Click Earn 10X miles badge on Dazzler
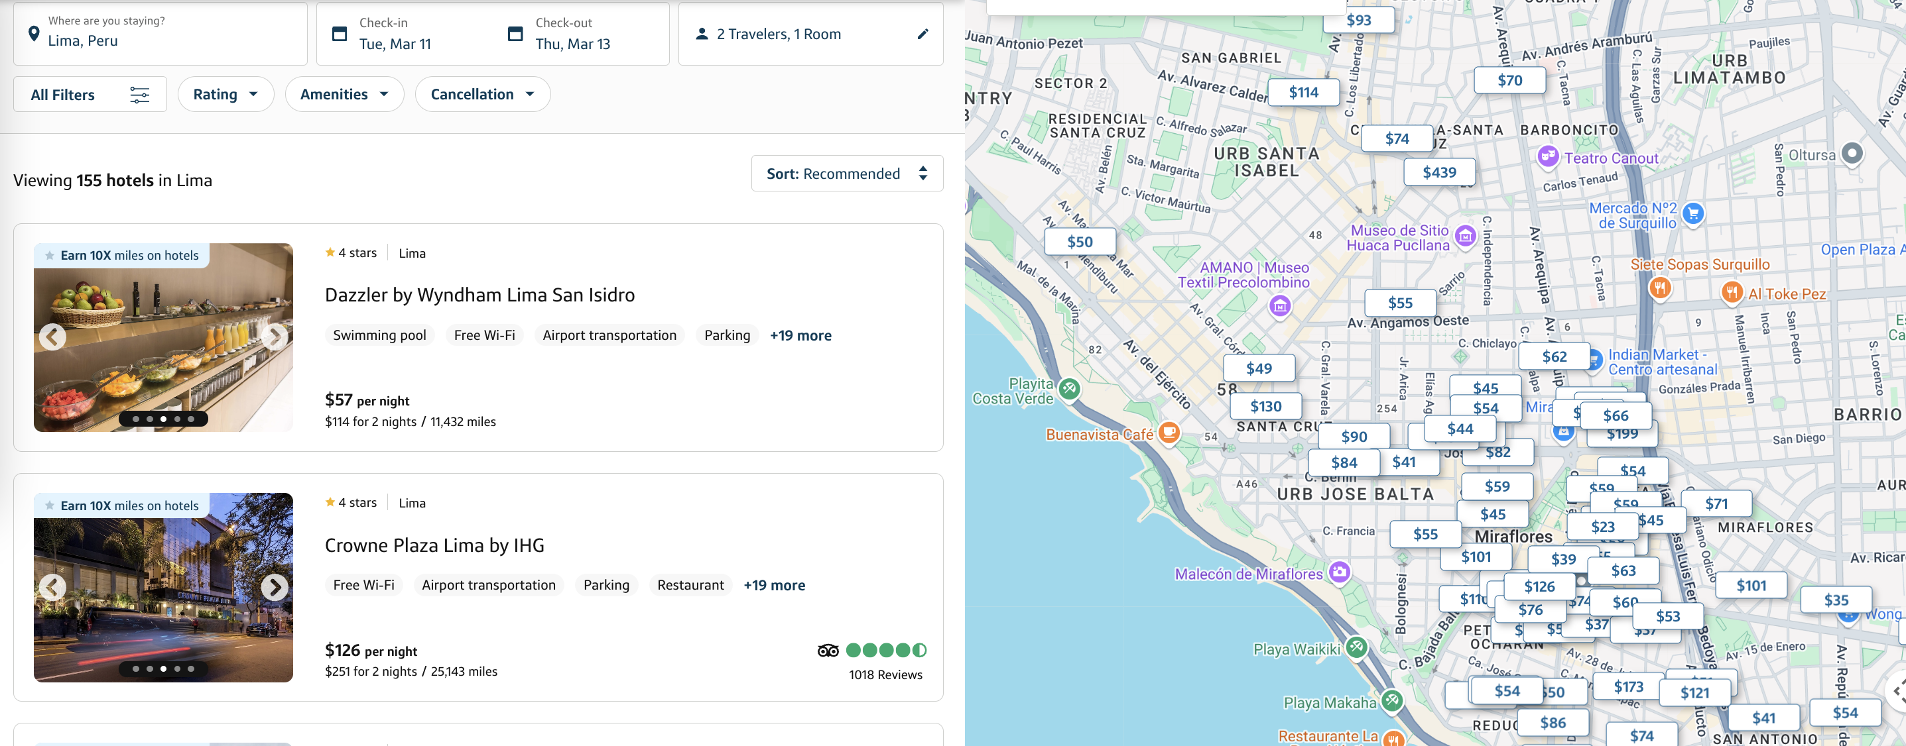Viewport: 1906px width, 746px height. pyautogui.click(x=122, y=256)
